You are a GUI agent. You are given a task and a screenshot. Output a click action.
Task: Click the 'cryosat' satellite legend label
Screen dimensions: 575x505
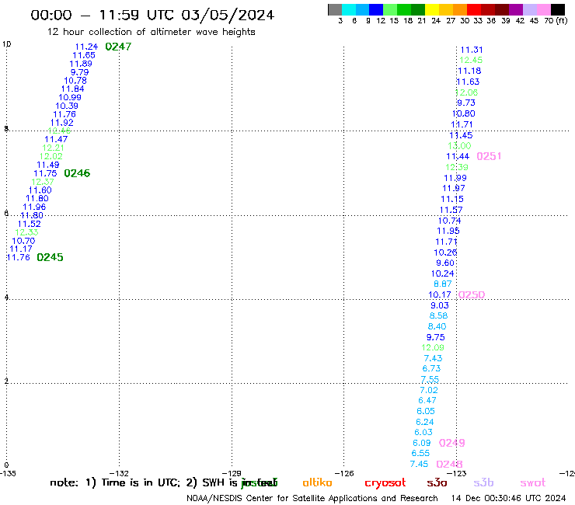point(385,482)
